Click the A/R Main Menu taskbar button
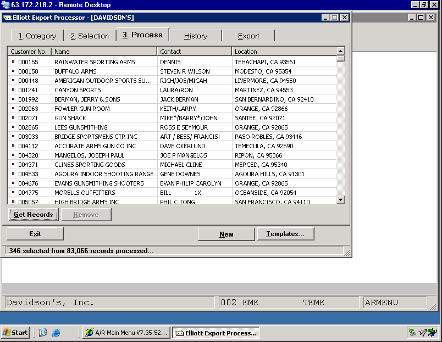This screenshot has height=342, width=442. pyautogui.click(x=126, y=333)
